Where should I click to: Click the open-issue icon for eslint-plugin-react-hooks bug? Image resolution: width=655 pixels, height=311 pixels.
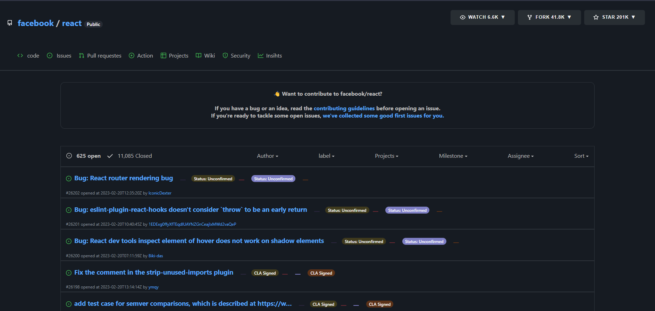point(69,210)
